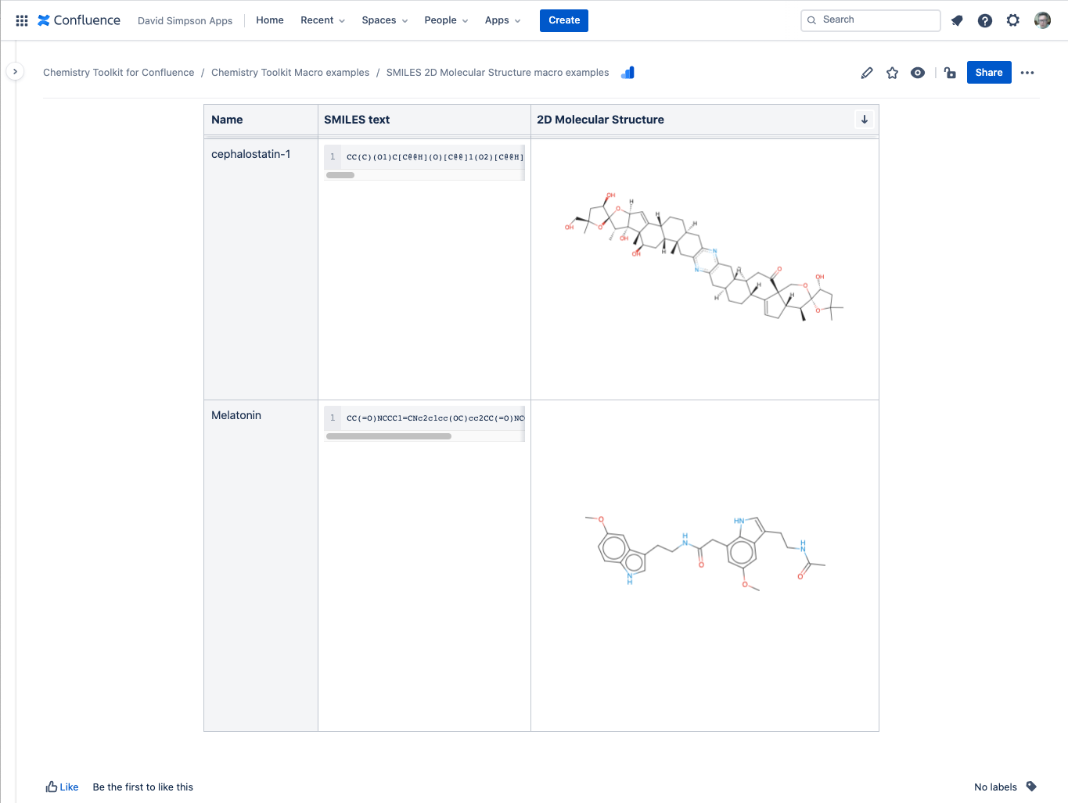Click the labels tag icon
Viewport: 1068px width, 803px height.
pyautogui.click(x=1031, y=787)
